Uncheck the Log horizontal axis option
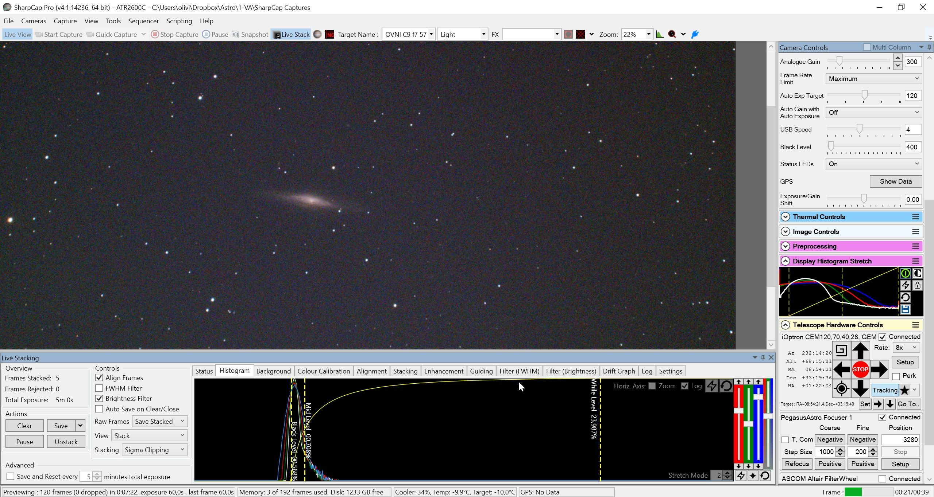The width and height of the screenshot is (934, 497). [684, 386]
